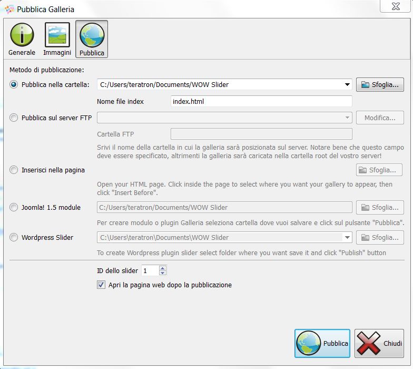Expand the Wordpress Slider folder dropdown
The width and height of the screenshot is (413, 369).
pyautogui.click(x=347, y=237)
